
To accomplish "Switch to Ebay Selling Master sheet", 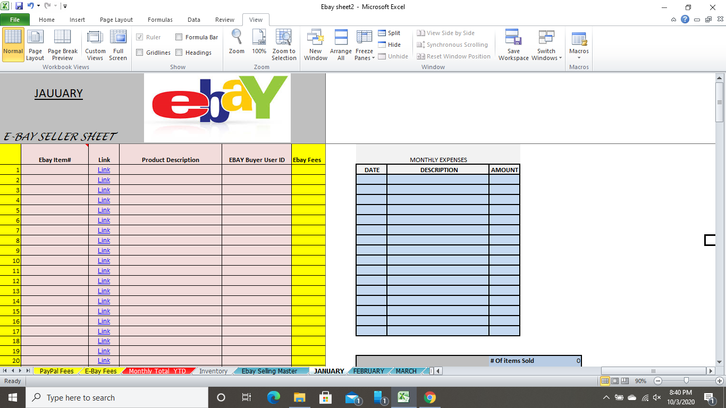I will [x=269, y=371].
